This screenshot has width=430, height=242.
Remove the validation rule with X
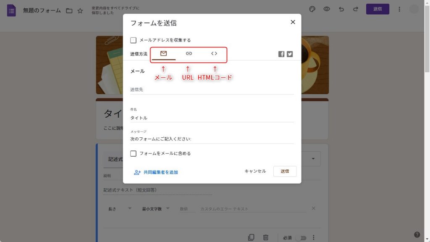point(313,208)
